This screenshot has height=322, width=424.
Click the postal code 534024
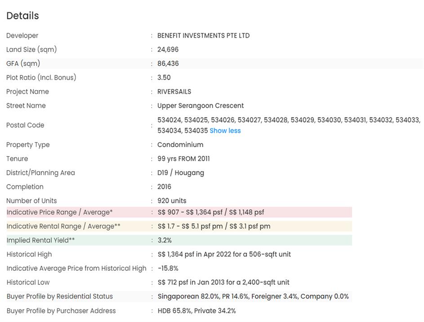pos(170,120)
